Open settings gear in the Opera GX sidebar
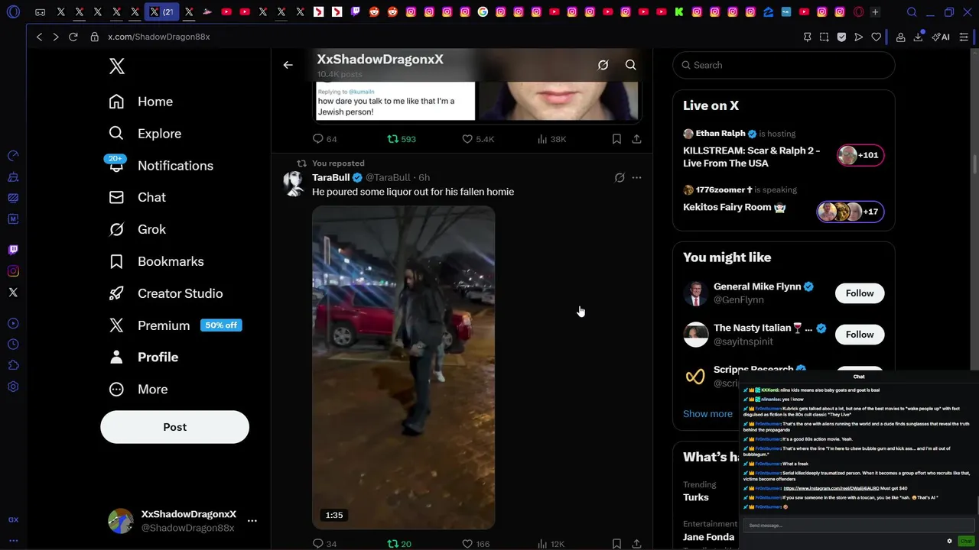This screenshot has width=979, height=550. 13,387
